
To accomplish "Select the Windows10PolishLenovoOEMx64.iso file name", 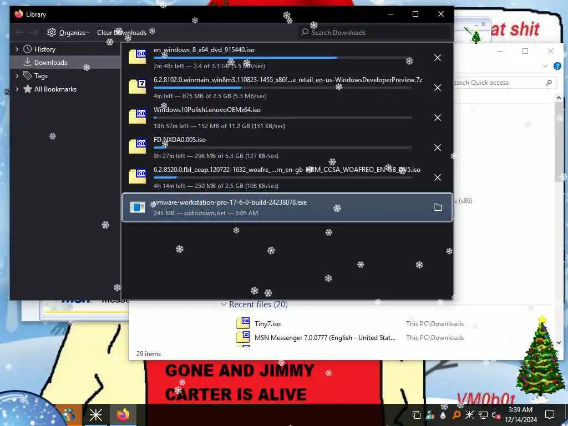I will pos(207,110).
